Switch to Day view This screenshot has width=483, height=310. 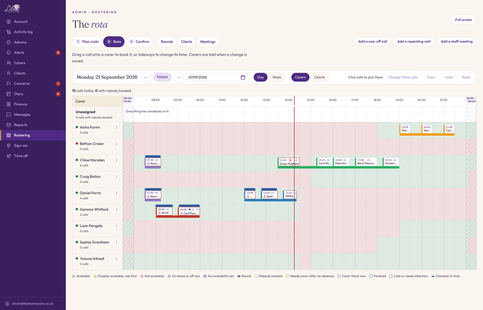coord(260,77)
